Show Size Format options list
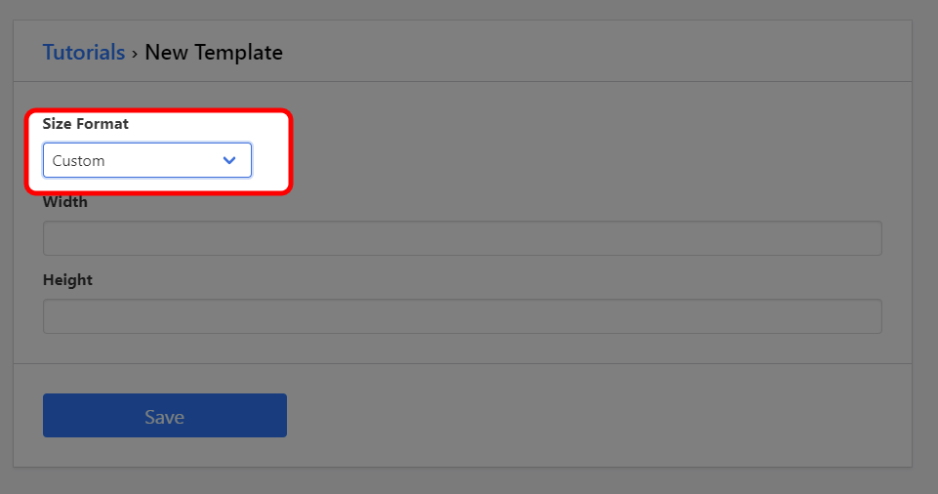 [x=146, y=160]
